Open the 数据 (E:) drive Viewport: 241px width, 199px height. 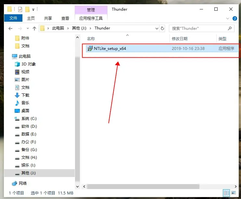point(26,134)
